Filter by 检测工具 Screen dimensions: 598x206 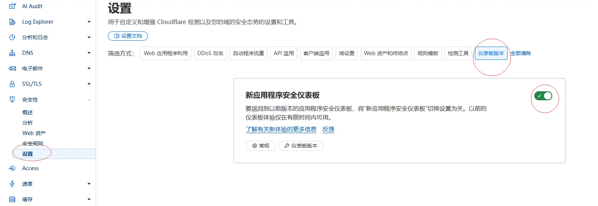(458, 53)
